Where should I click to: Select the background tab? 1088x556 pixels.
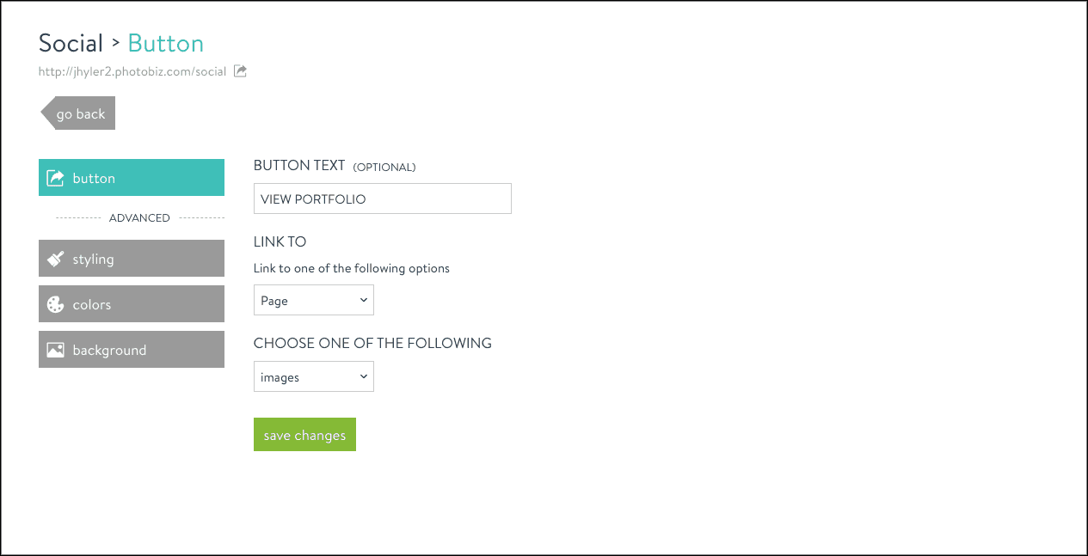coord(131,349)
